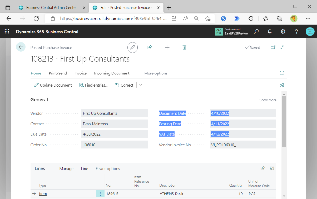Click the pin action bar icon
Screen dimensions: 317x199
click(x=282, y=85)
